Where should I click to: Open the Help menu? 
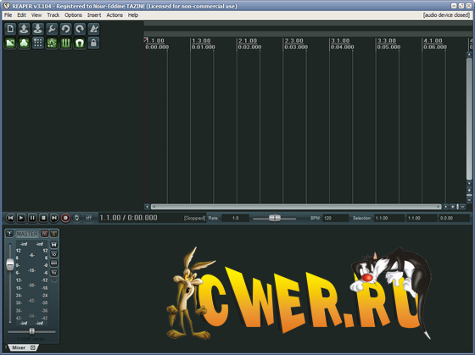tap(133, 15)
